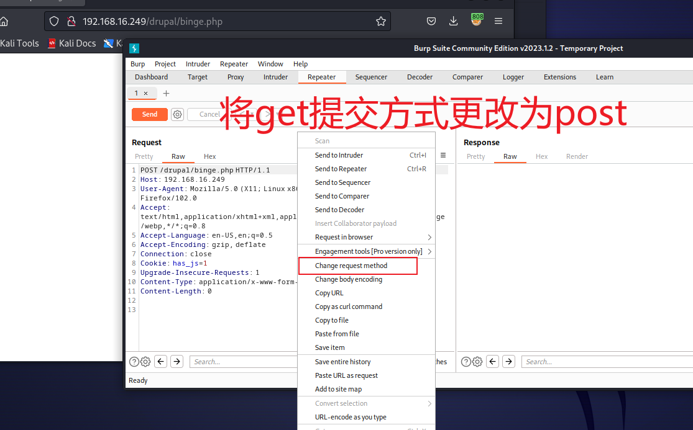Viewport: 693px width, 430px height.
Task: Click the Send button in Repeater
Action: pyautogui.click(x=150, y=114)
